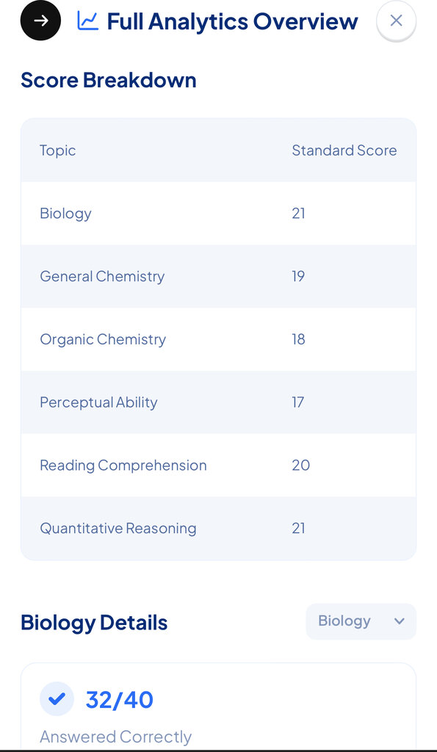Click the Answered Correctly label
Screen dimensions: 437x752
coord(115,736)
